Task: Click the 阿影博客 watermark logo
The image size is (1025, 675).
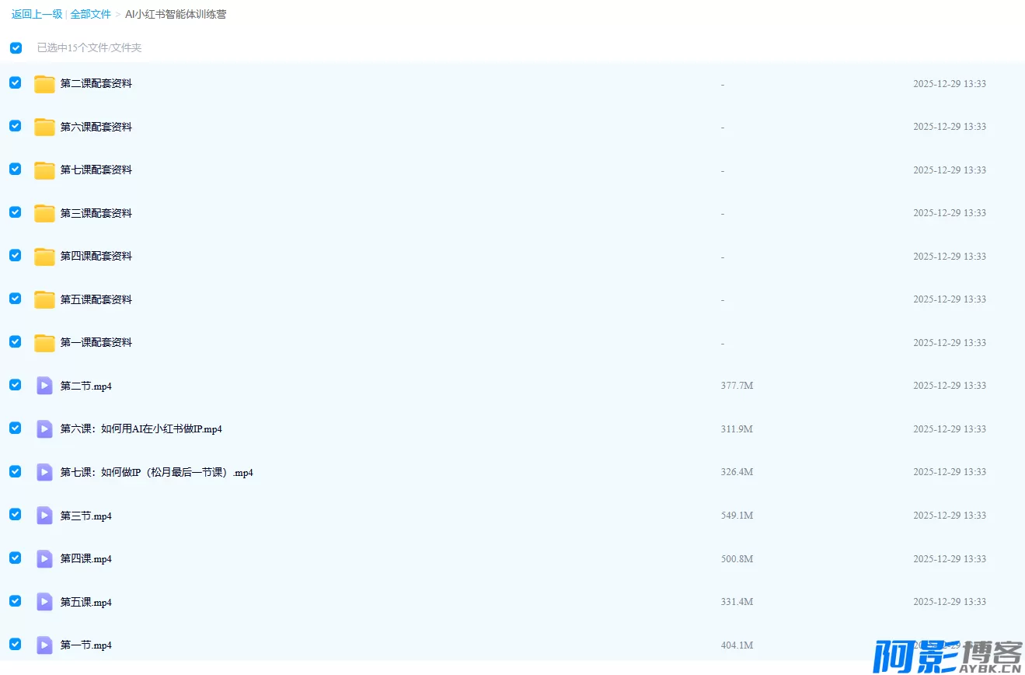Action: click(x=946, y=656)
